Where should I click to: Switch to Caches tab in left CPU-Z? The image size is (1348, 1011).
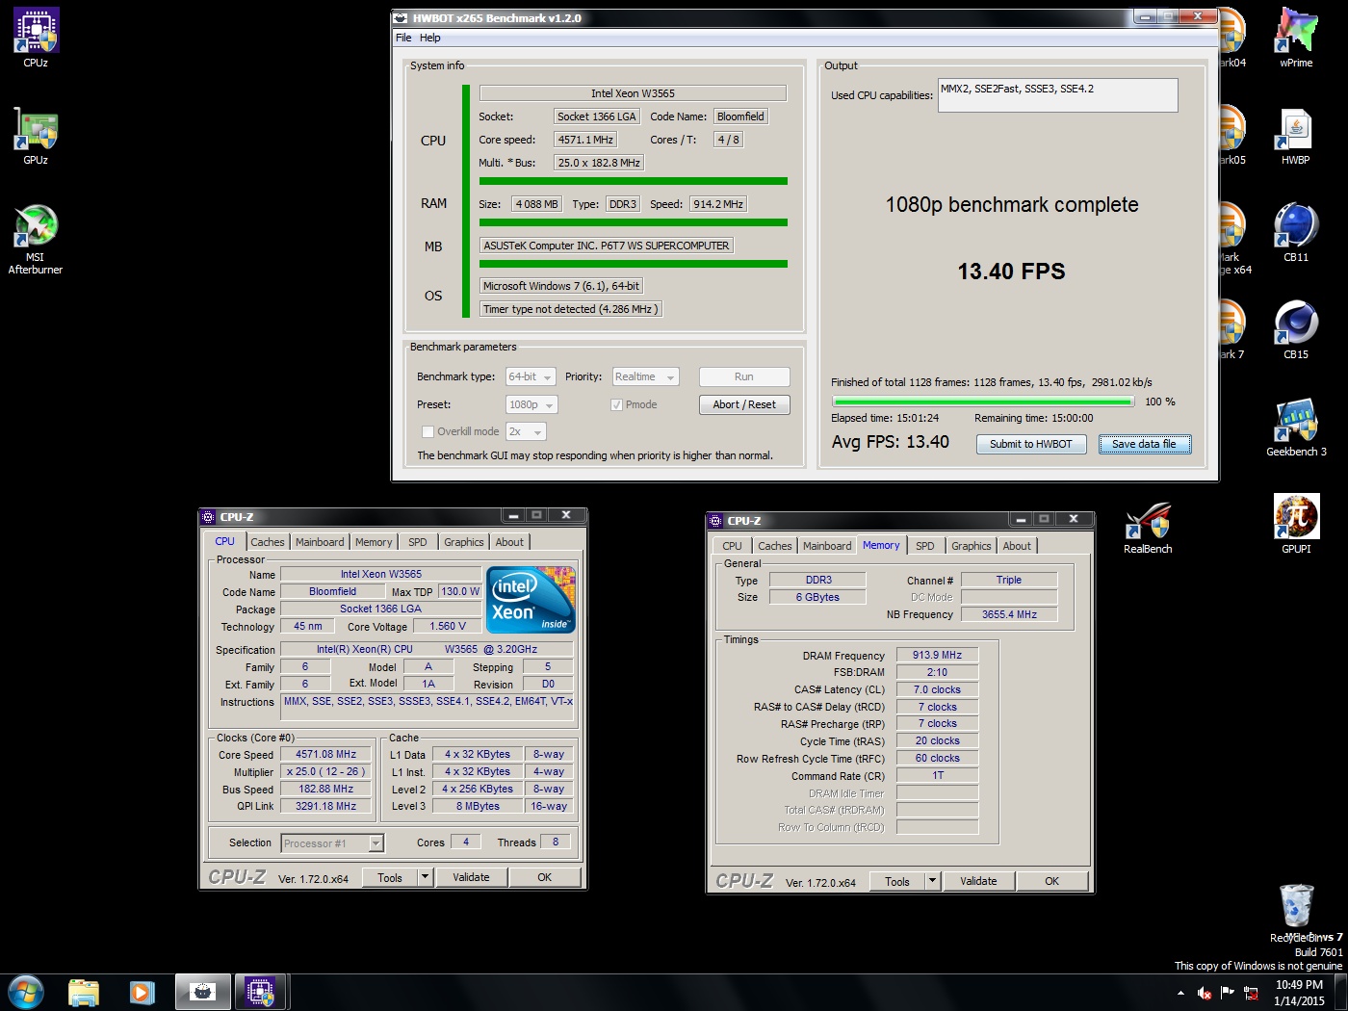coord(268,542)
